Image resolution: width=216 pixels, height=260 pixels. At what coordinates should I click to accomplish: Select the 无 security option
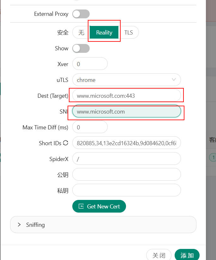pos(81,32)
